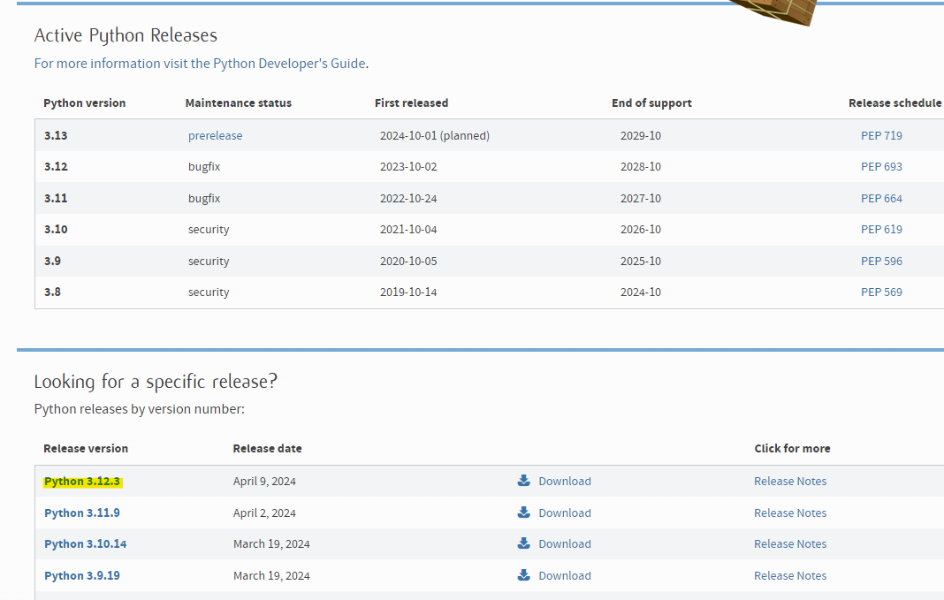Click end of support value 2026-10

point(641,229)
